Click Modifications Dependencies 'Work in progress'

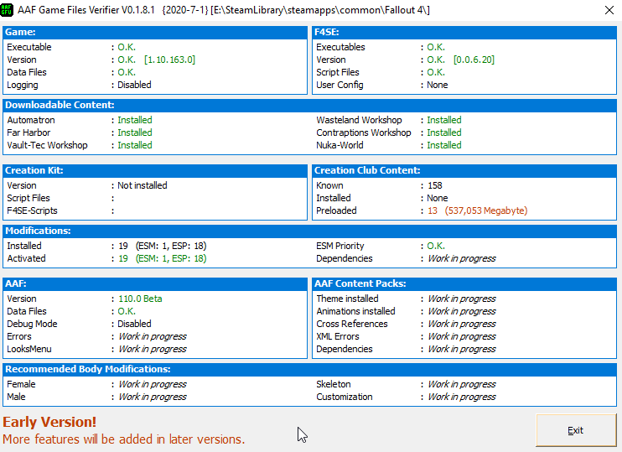(x=462, y=258)
